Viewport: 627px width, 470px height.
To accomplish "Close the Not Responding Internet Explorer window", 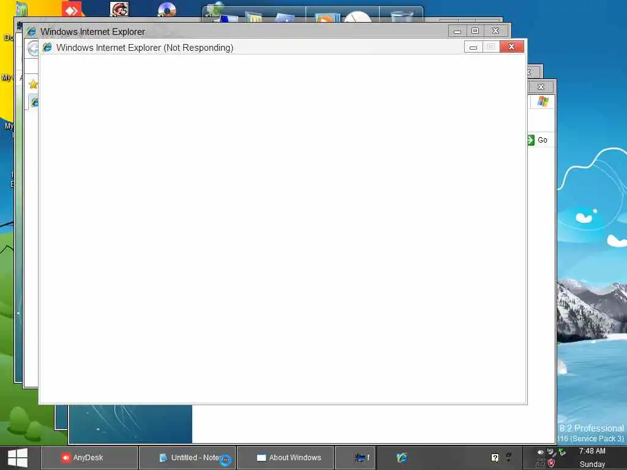I will coord(511,47).
